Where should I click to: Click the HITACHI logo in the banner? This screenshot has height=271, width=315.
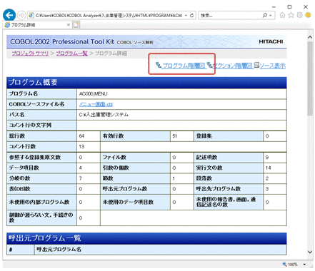[x=271, y=41]
